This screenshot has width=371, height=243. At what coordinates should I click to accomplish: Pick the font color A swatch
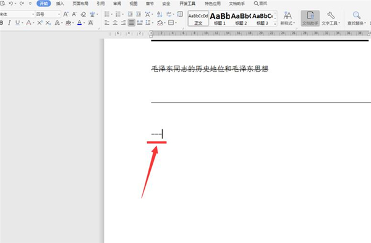[x=80, y=23]
